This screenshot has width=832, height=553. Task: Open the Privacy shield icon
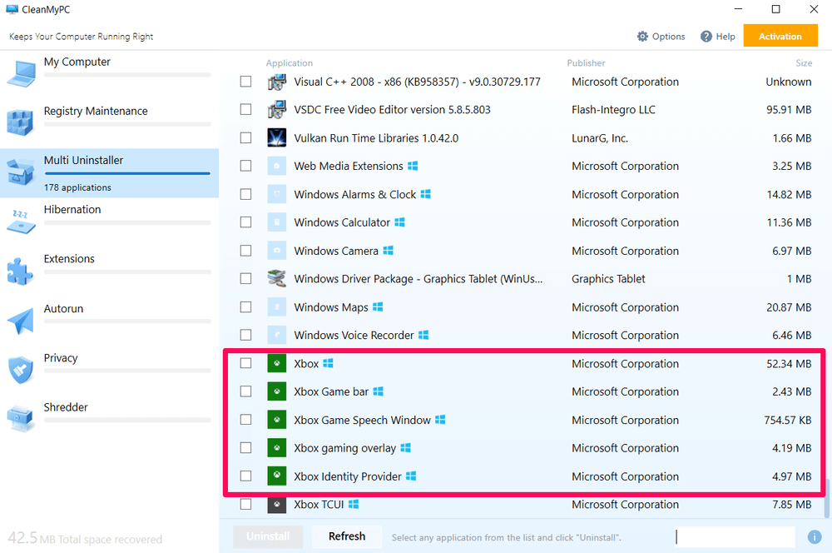coord(21,368)
